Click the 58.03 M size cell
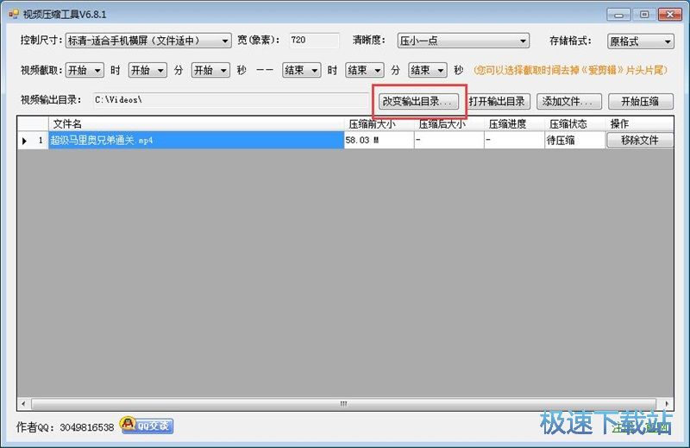690x448 pixels. 379,140
